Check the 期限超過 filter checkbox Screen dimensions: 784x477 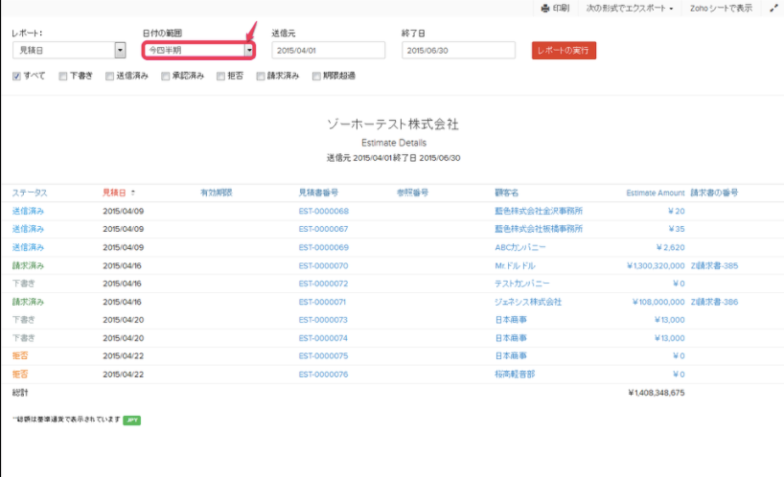(316, 76)
